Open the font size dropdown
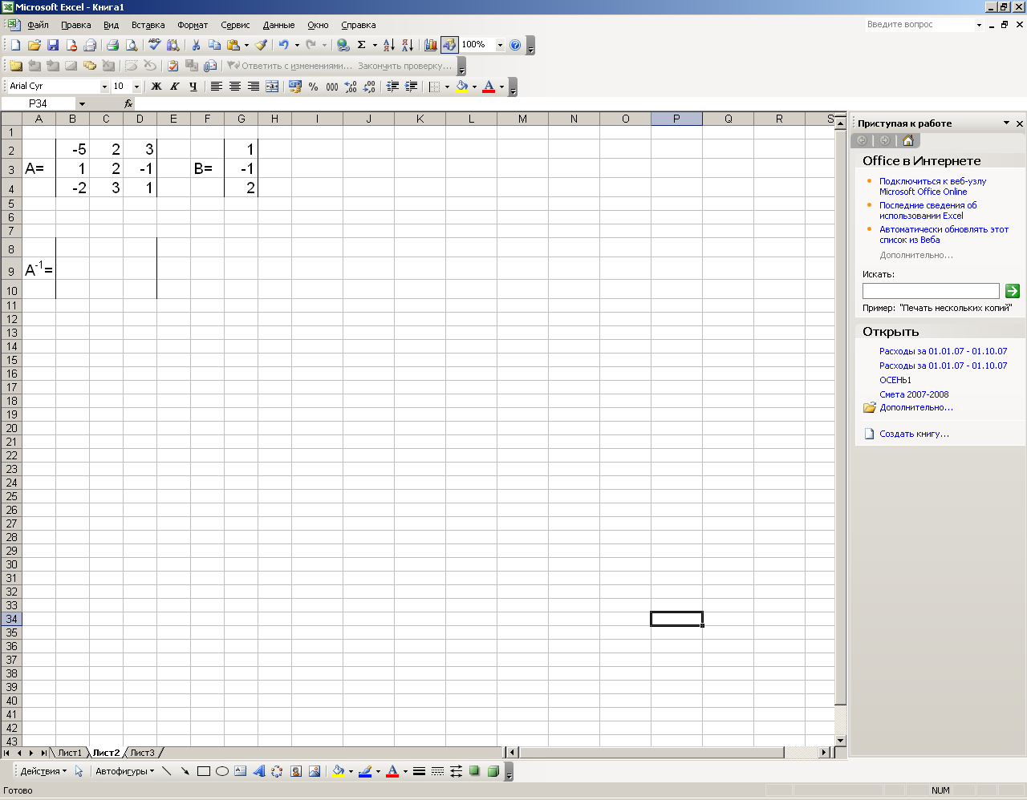This screenshot has width=1027, height=800. [136, 87]
